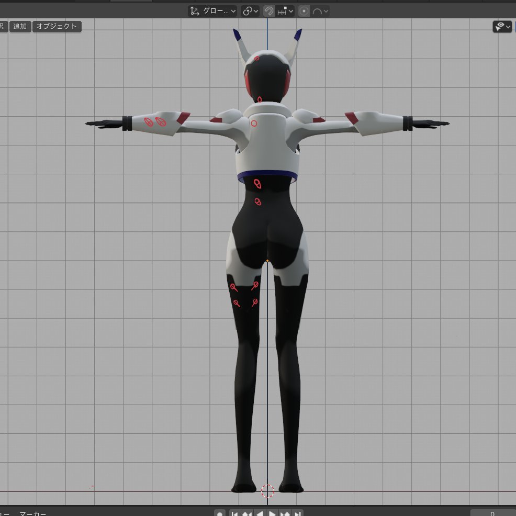This screenshot has height=516, width=516.
Task: Toggle the snap magnet icon
Action: coord(269,11)
